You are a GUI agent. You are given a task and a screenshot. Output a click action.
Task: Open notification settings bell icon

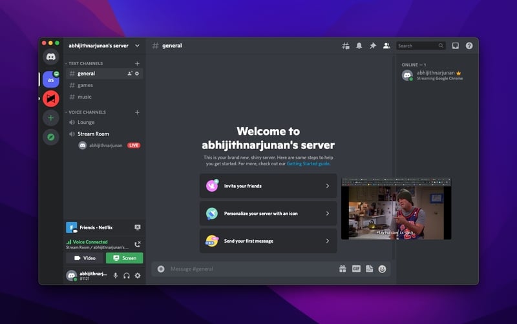359,46
